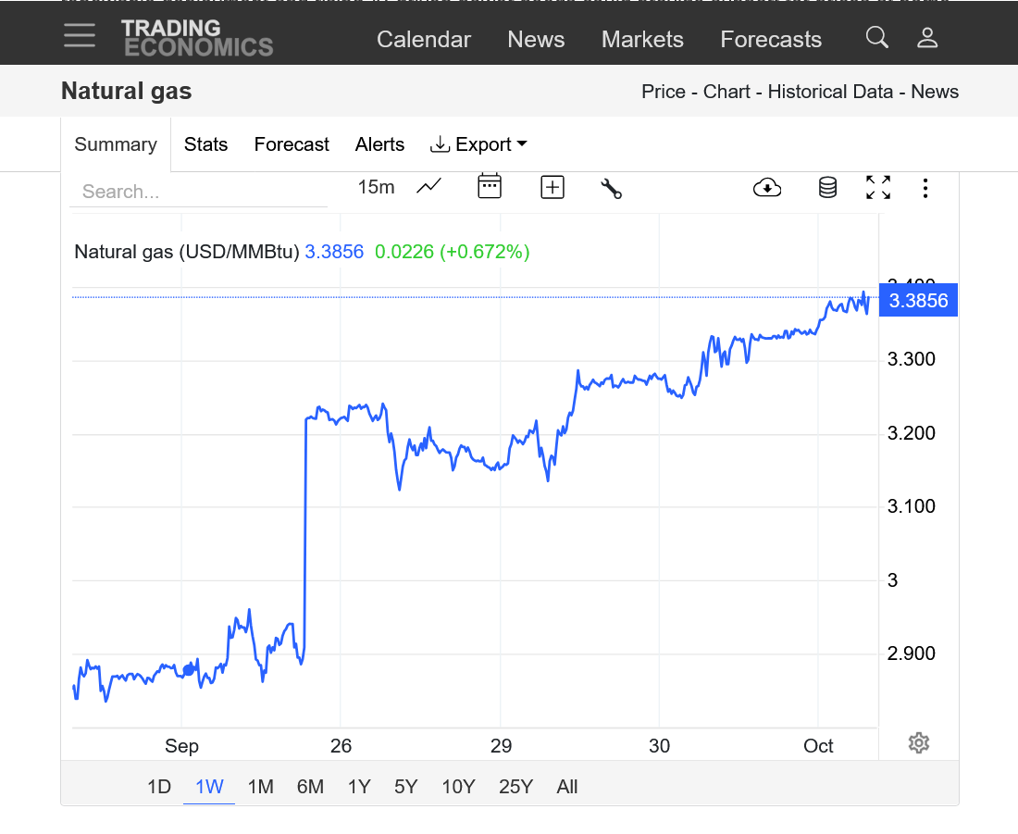Open the hamburger navigation menu
This screenshot has width=1018, height=834.
80,36
